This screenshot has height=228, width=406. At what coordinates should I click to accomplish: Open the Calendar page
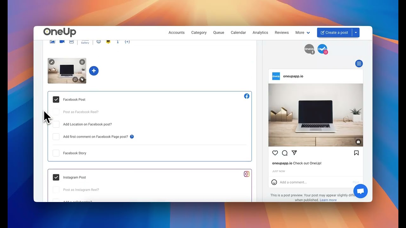pyautogui.click(x=238, y=33)
